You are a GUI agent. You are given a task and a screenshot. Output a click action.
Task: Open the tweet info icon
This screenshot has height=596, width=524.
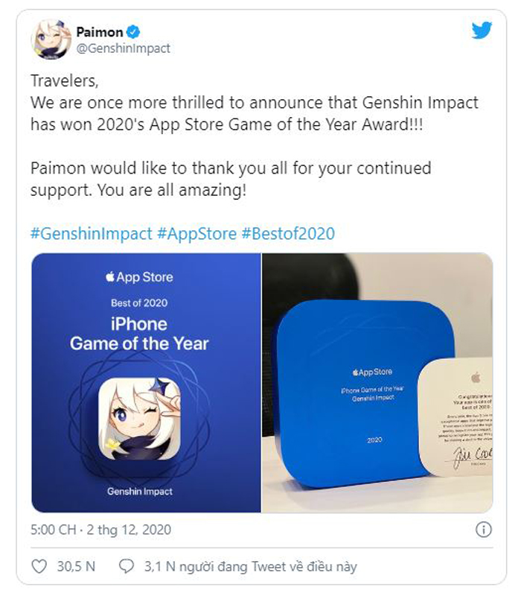484,530
